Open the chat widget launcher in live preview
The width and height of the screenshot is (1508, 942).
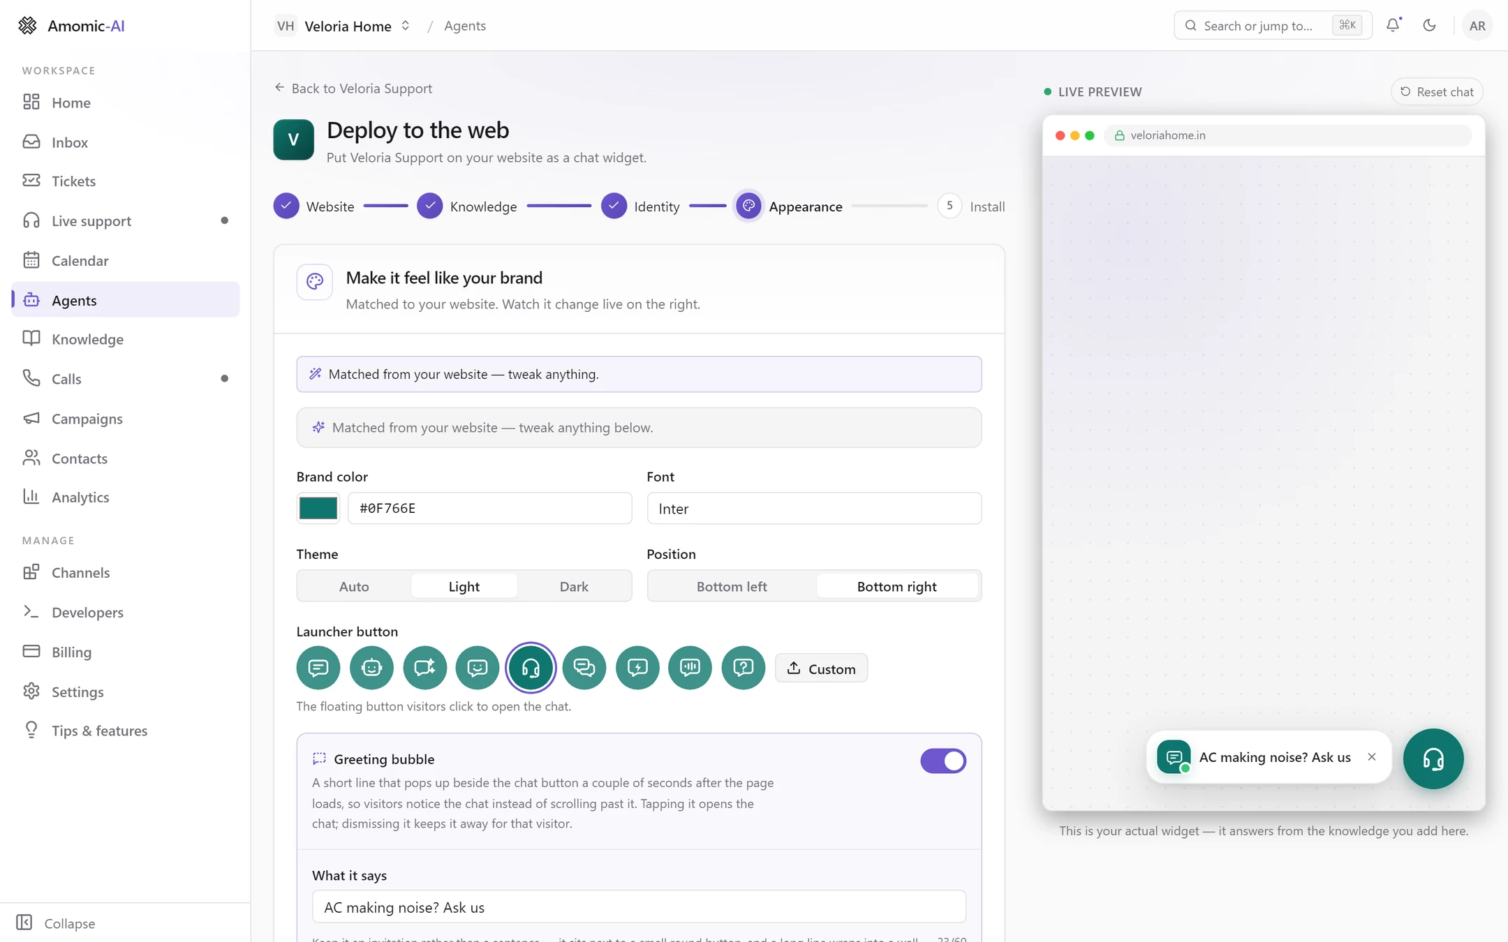(1433, 758)
